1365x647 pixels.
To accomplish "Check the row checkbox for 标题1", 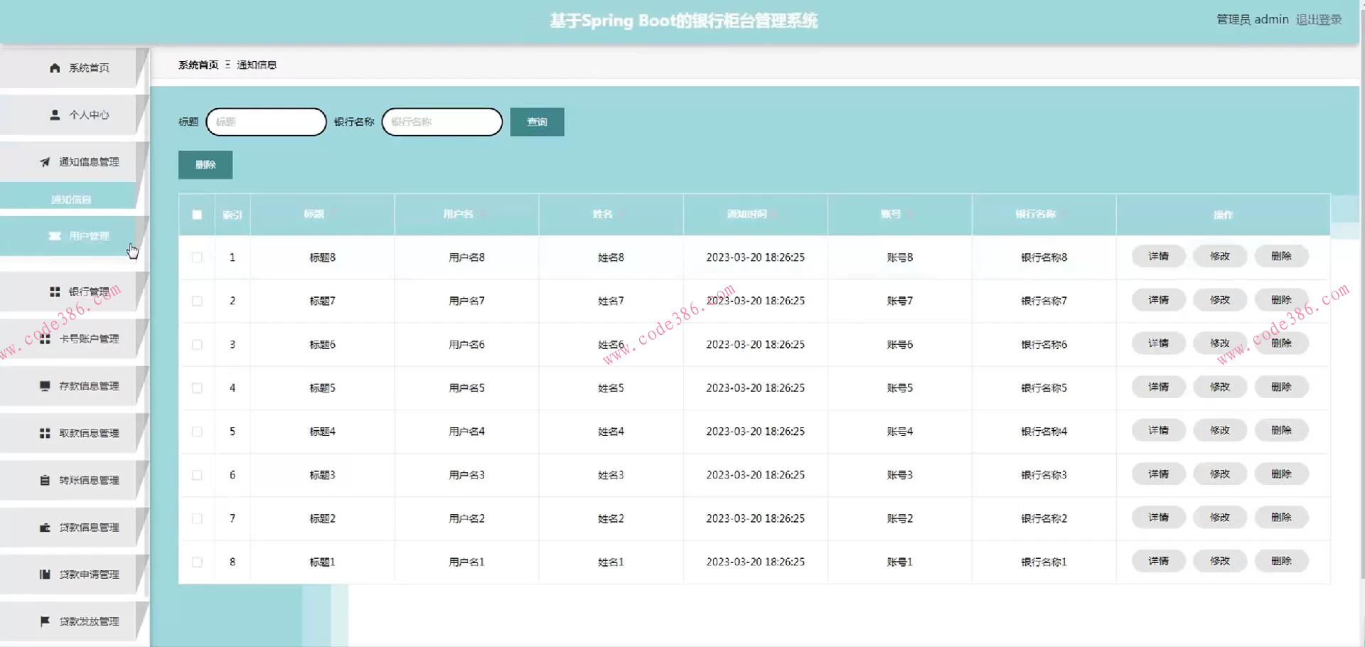I will 197,562.
